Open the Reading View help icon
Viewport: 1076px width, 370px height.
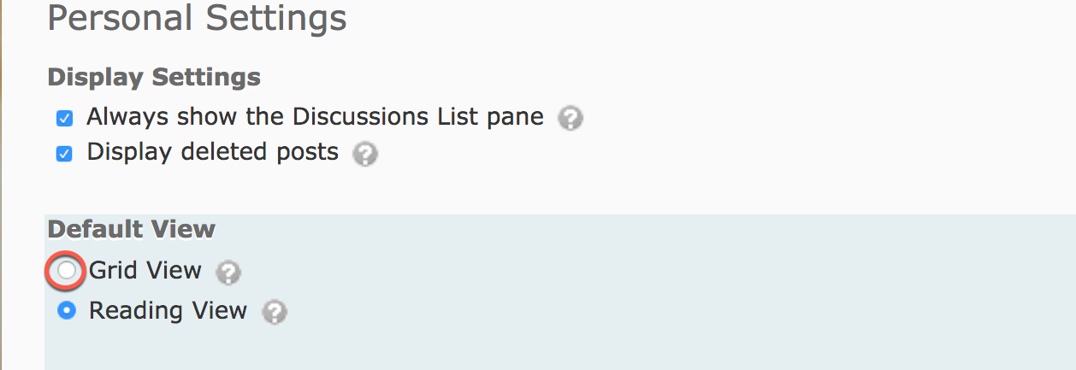click(274, 312)
